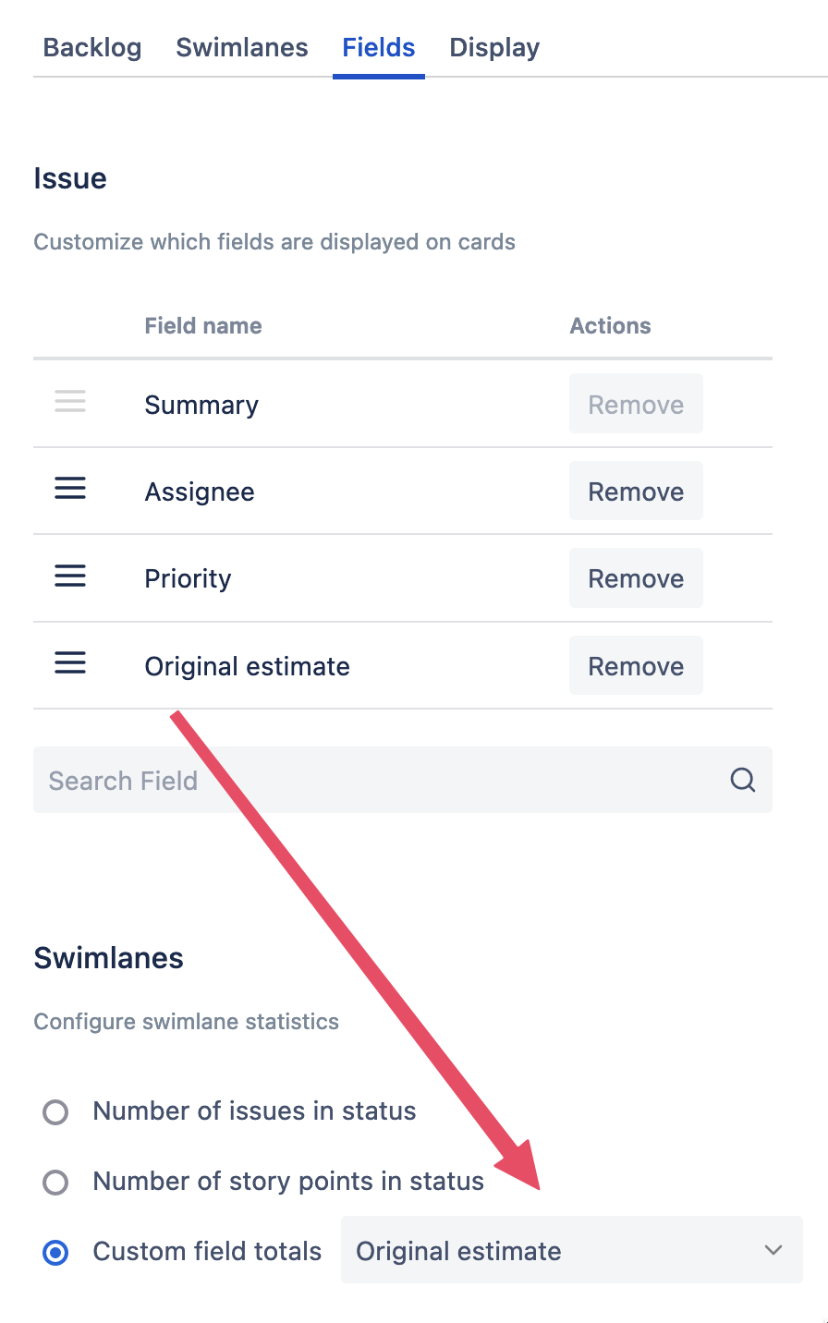Remove the Priority field

(x=636, y=578)
